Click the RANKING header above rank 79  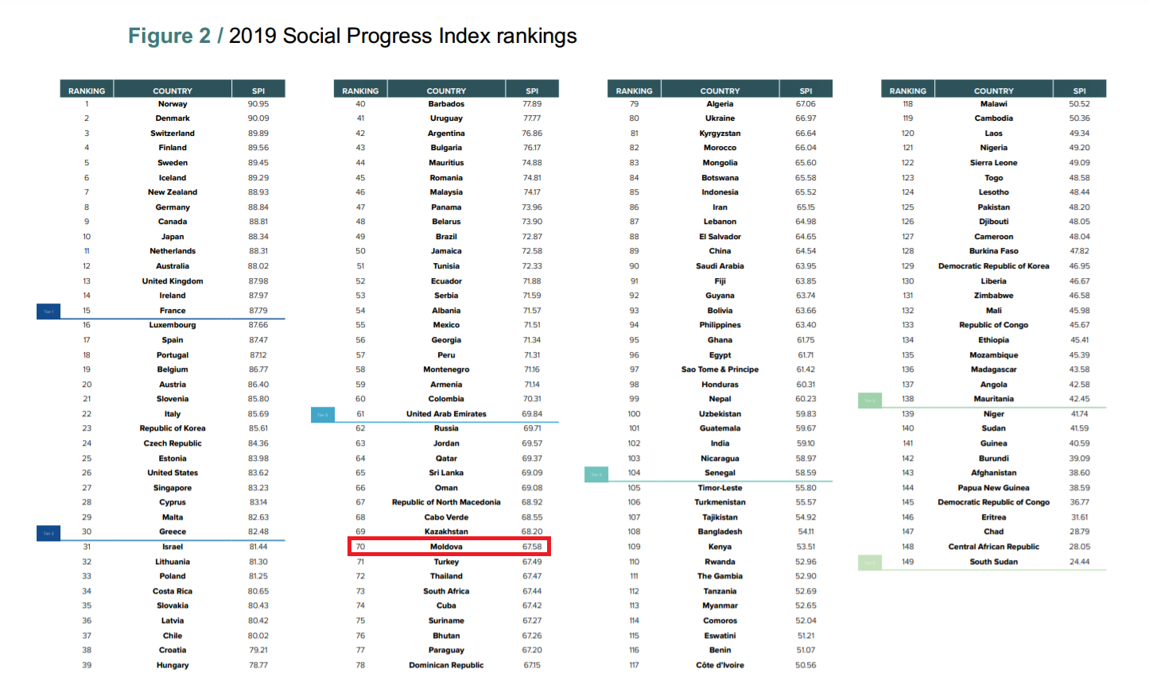point(634,91)
